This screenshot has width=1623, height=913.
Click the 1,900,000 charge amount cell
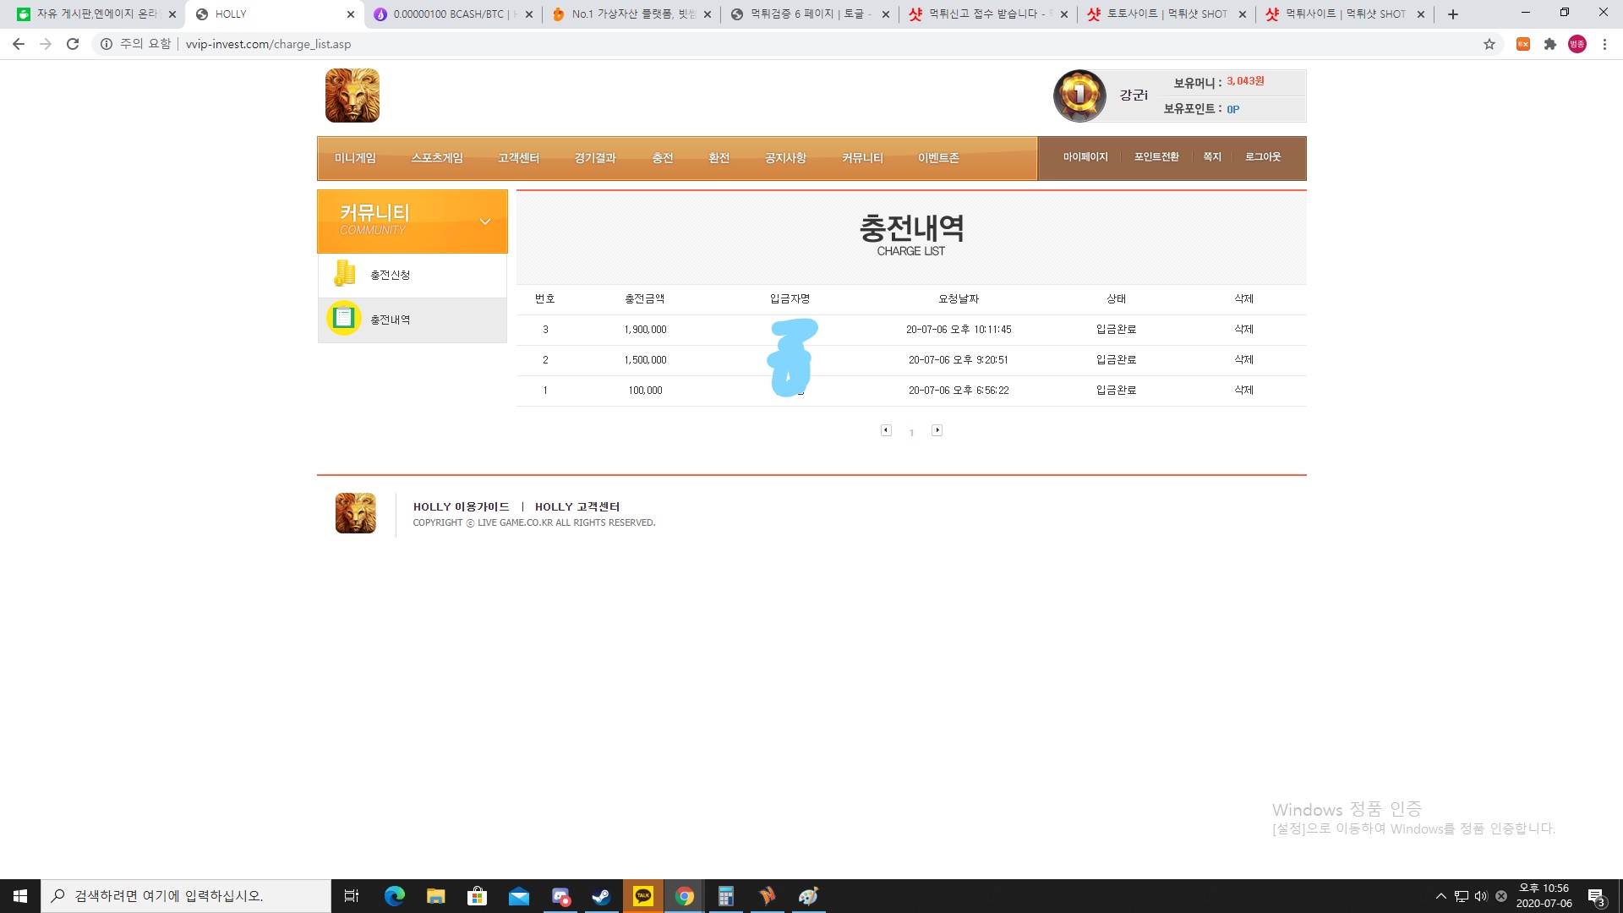point(645,330)
